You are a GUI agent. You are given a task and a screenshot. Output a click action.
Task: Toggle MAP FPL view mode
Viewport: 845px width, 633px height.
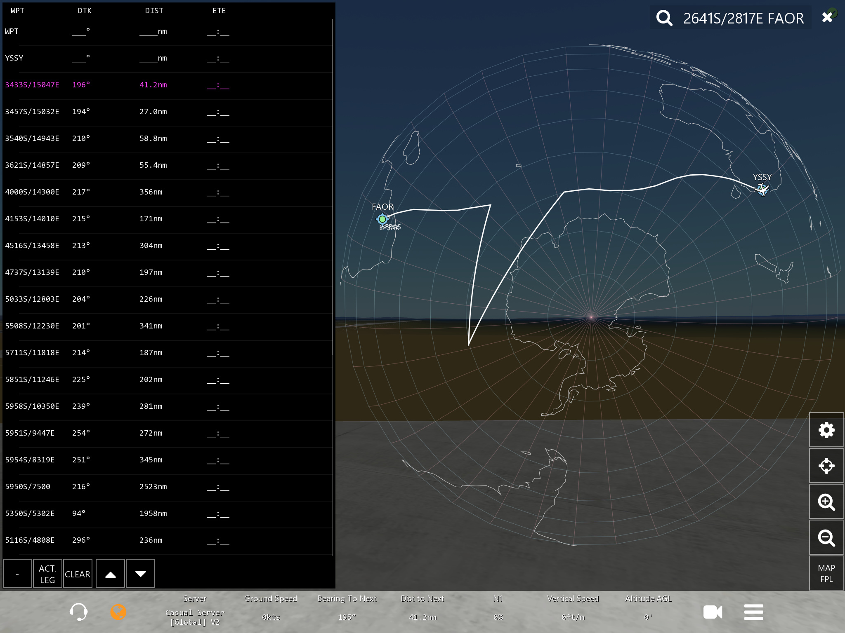826,573
